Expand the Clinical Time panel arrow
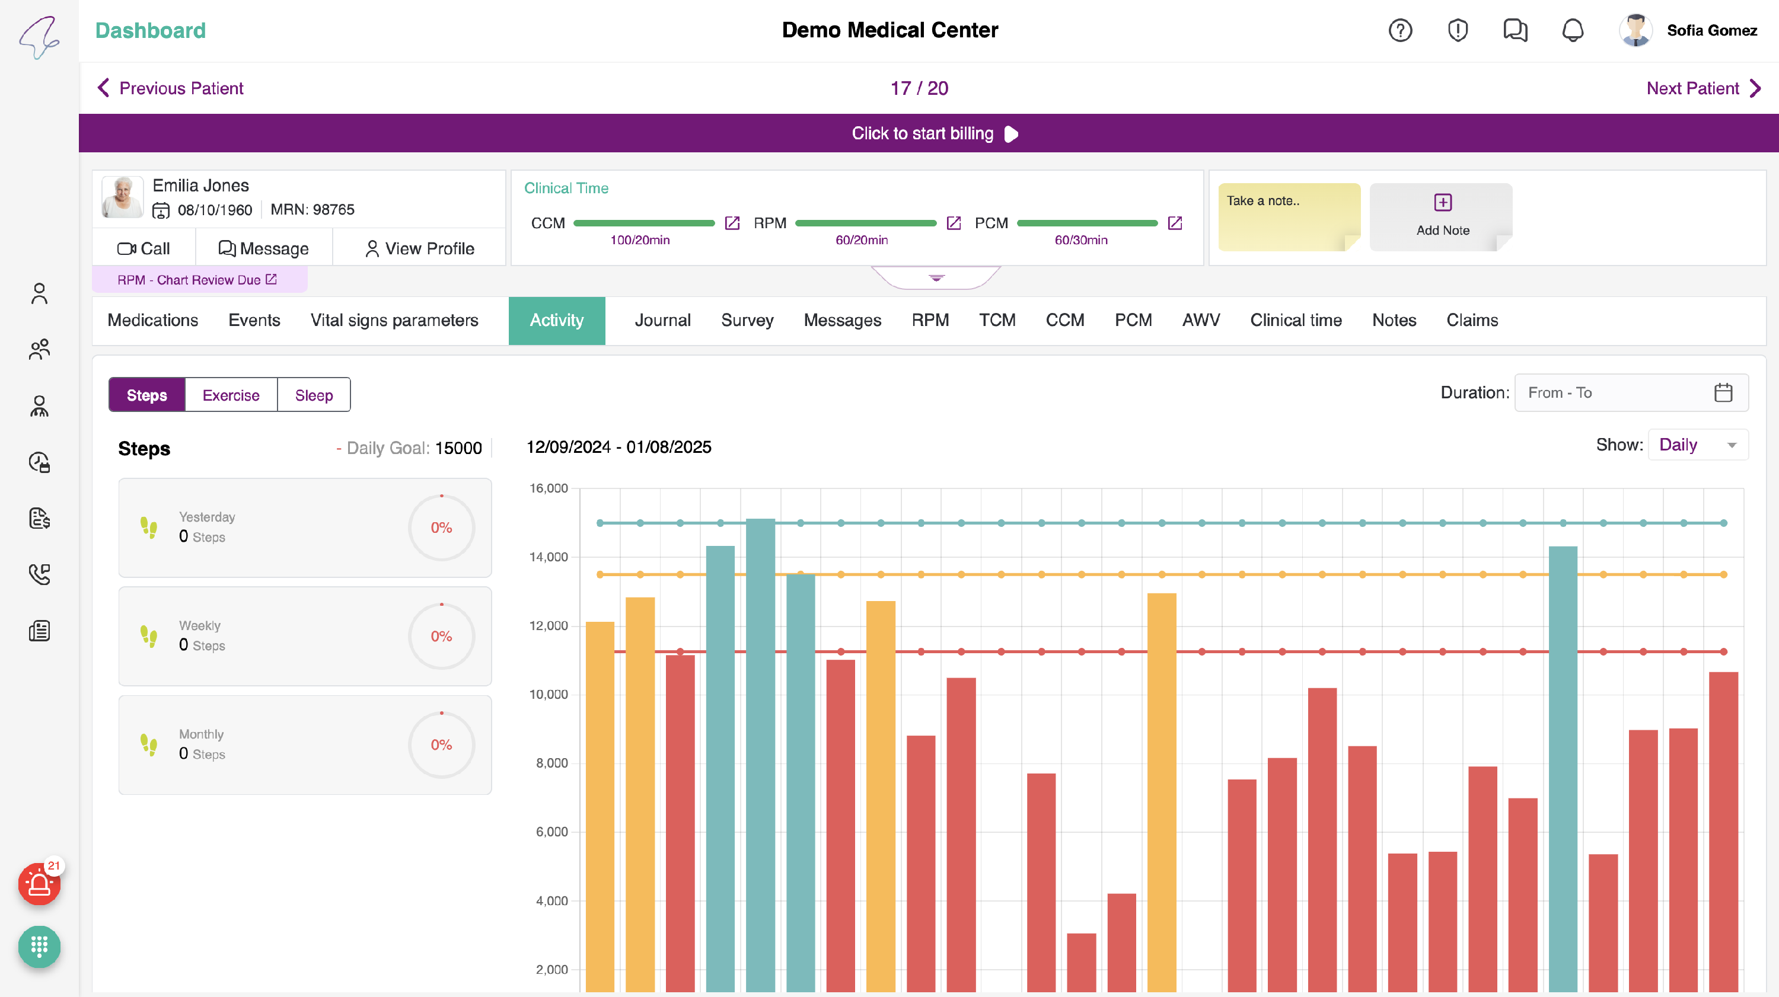The width and height of the screenshot is (1779, 997). pyautogui.click(x=936, y=277)
